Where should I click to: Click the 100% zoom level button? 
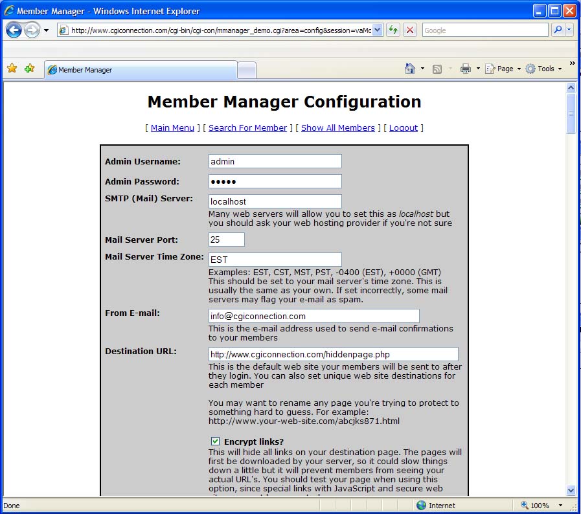coord(535,505)
